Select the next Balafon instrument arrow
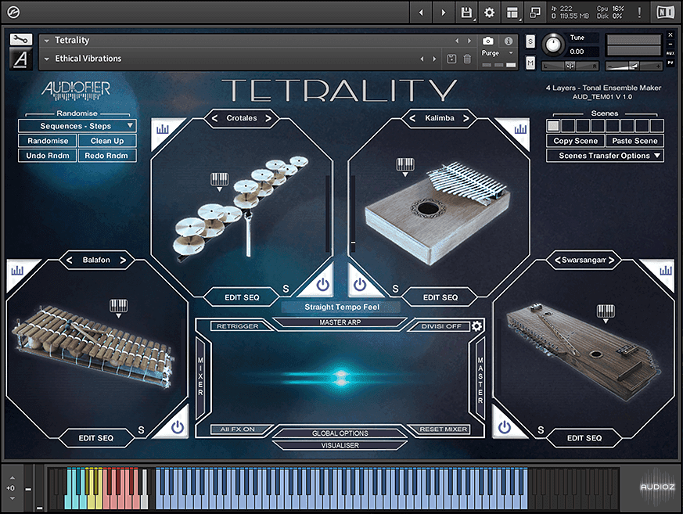Image resolution: width=683 pixels, height=514 pixels. [123, 260]
